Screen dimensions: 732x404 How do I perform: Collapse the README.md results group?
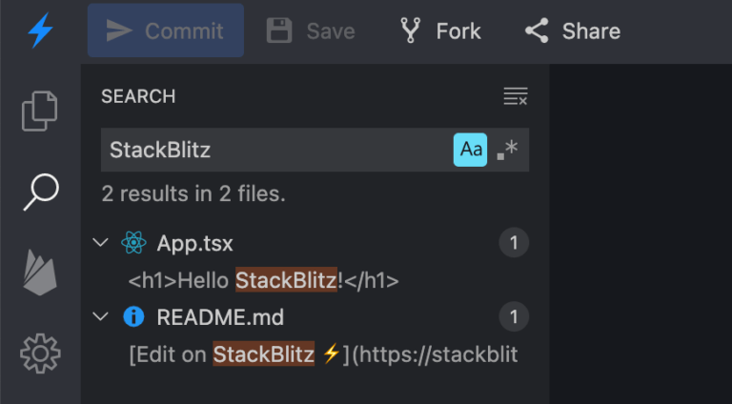point(100,316)
